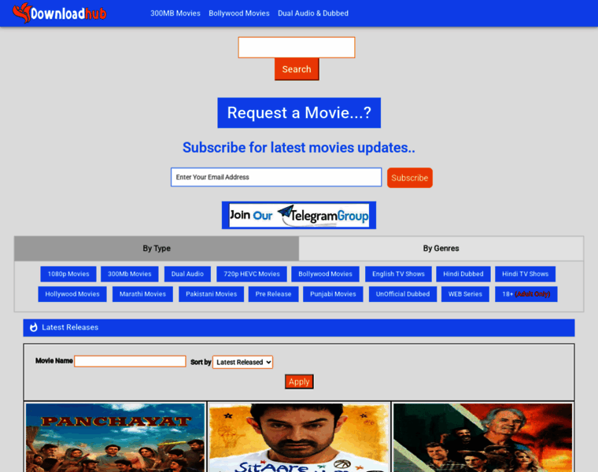Screen dimensions: 598x472
Task: Focus the Movie Name filter field
Action: (x=130, y=361)
